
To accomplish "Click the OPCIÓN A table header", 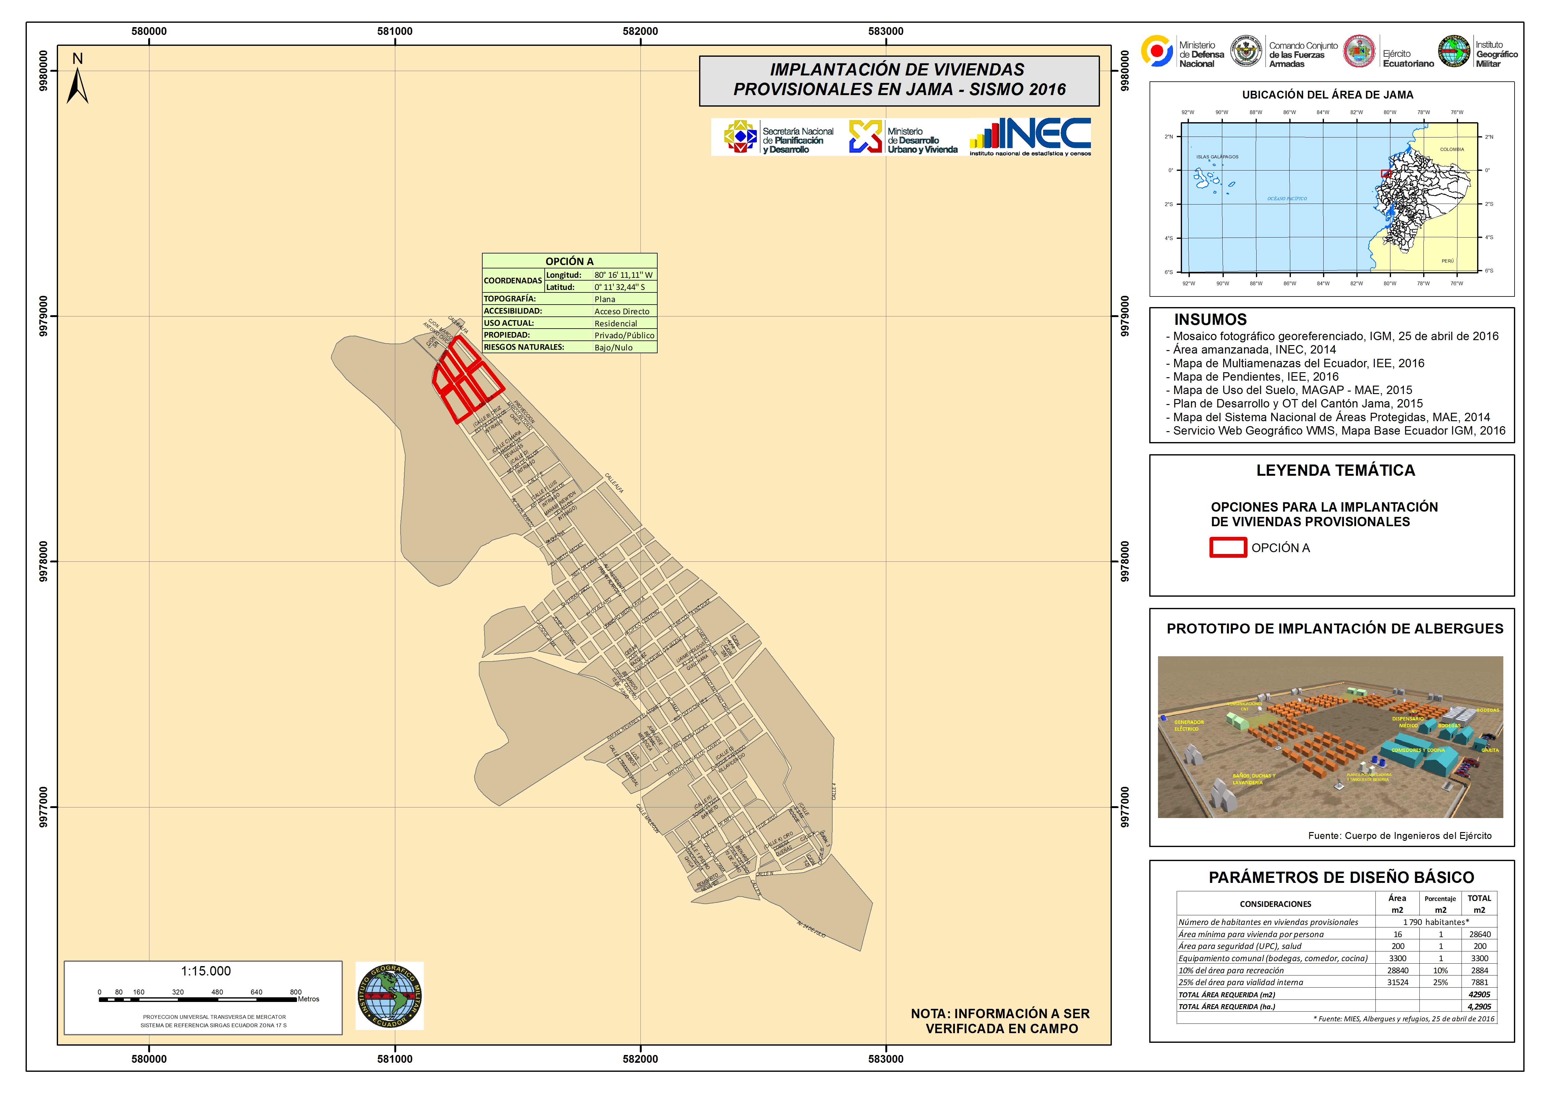I will point(569,261).
